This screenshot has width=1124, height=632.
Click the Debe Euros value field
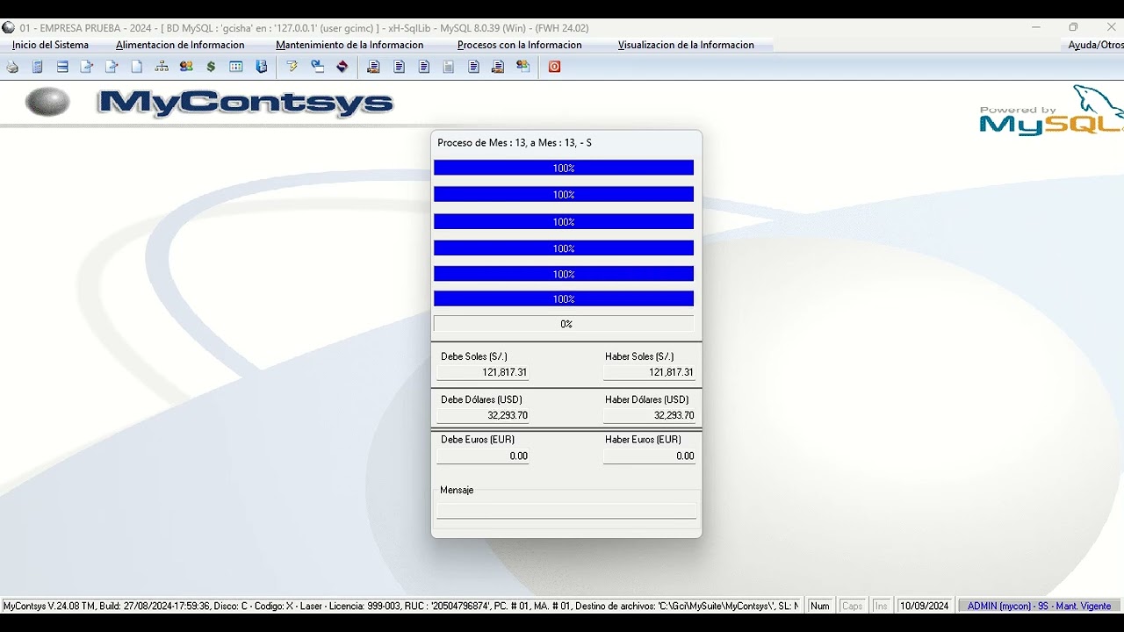click(483, 456)
